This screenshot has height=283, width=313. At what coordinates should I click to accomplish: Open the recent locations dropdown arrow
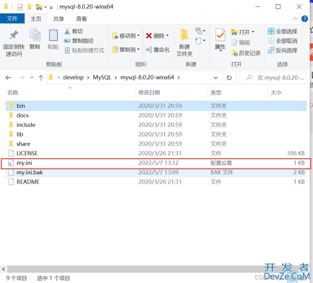32,77
